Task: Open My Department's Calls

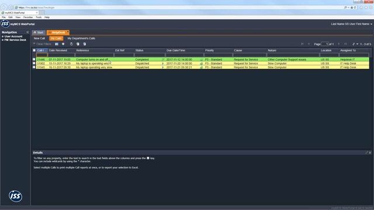Action: point(81,38)
